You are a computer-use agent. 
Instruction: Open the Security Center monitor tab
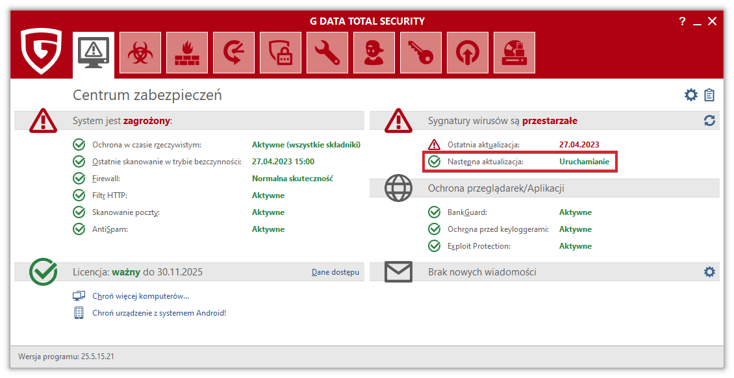[93, 55]
